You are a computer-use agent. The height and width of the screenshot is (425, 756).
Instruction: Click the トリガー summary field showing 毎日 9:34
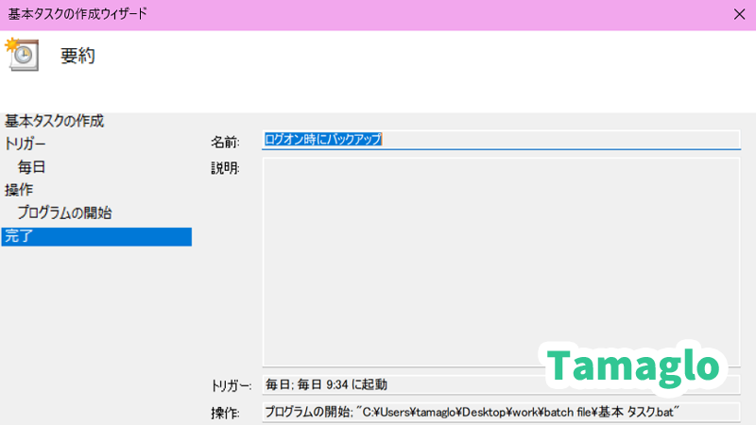coord(397,385)
